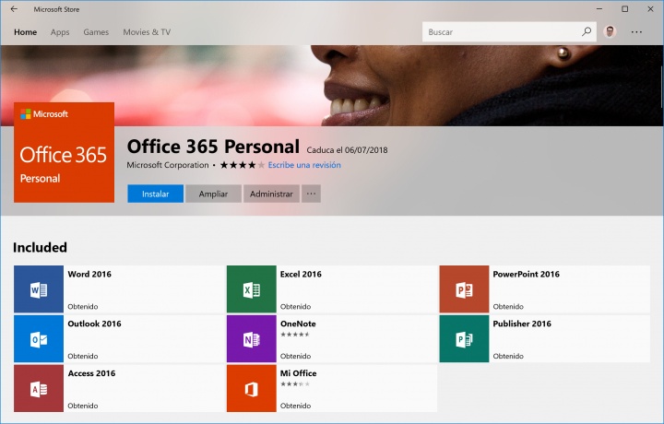Click the Mi Office orange icon
Viewport: 664px width, 424px height.
[x=252, y=388]
